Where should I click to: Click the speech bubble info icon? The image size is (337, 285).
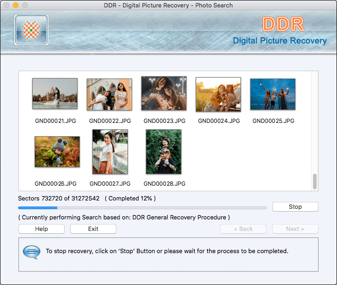[31, 252]
